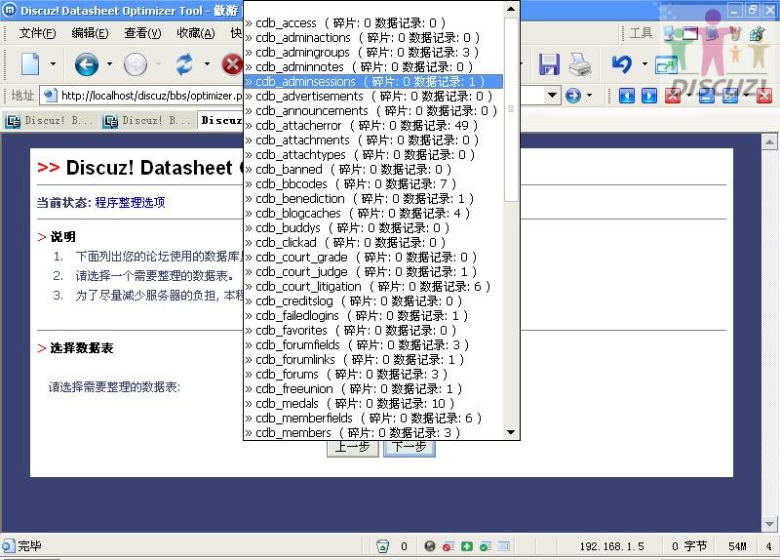Switch to next tab with blue right-arrow icon

pyautogui.click(x=649, y=96)
